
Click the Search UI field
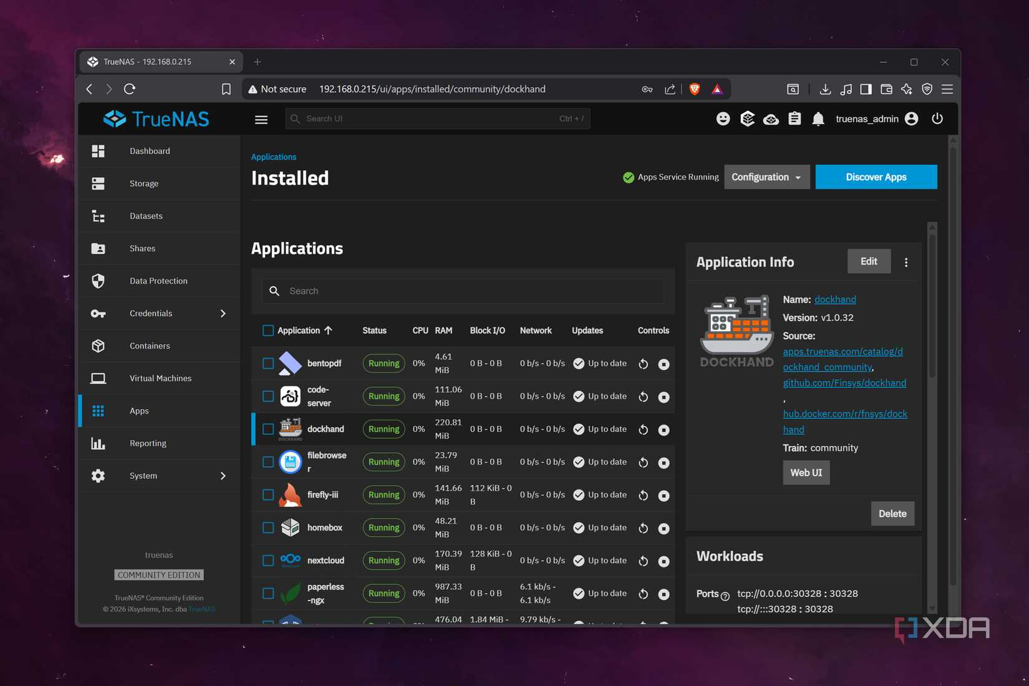click(x=438, y=118)
